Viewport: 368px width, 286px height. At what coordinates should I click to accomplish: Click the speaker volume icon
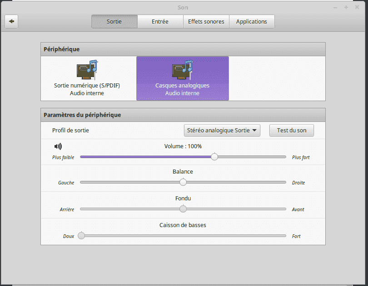coord(58,146)
